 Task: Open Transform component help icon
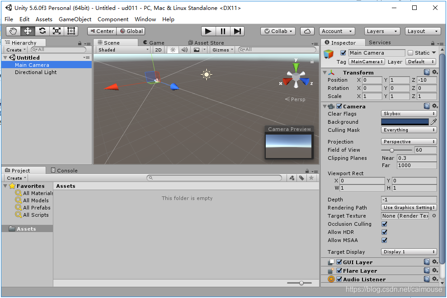tap(427, 72)
